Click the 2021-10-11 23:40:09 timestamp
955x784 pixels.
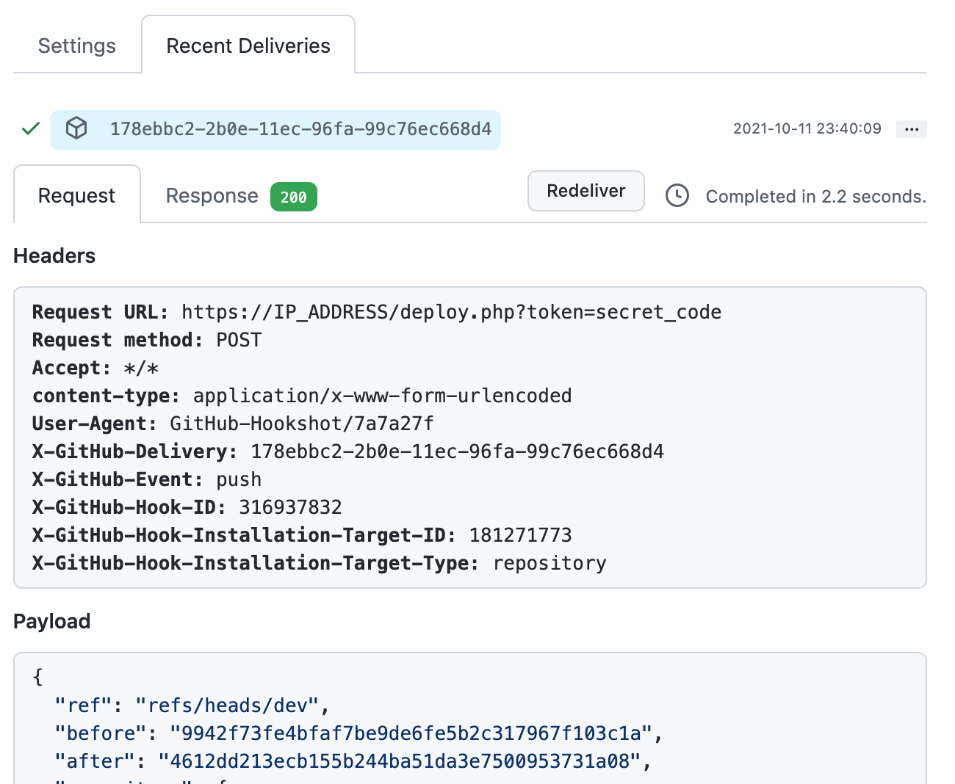[x=807, y=128]
